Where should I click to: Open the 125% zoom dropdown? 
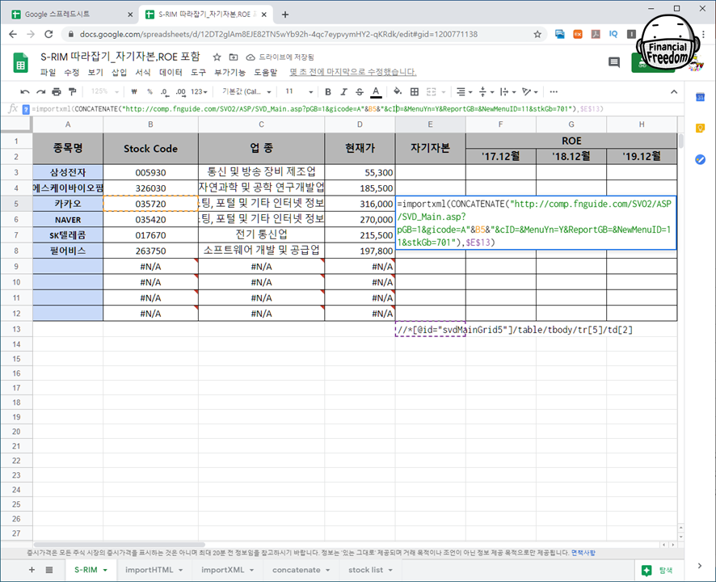point(104,92)
